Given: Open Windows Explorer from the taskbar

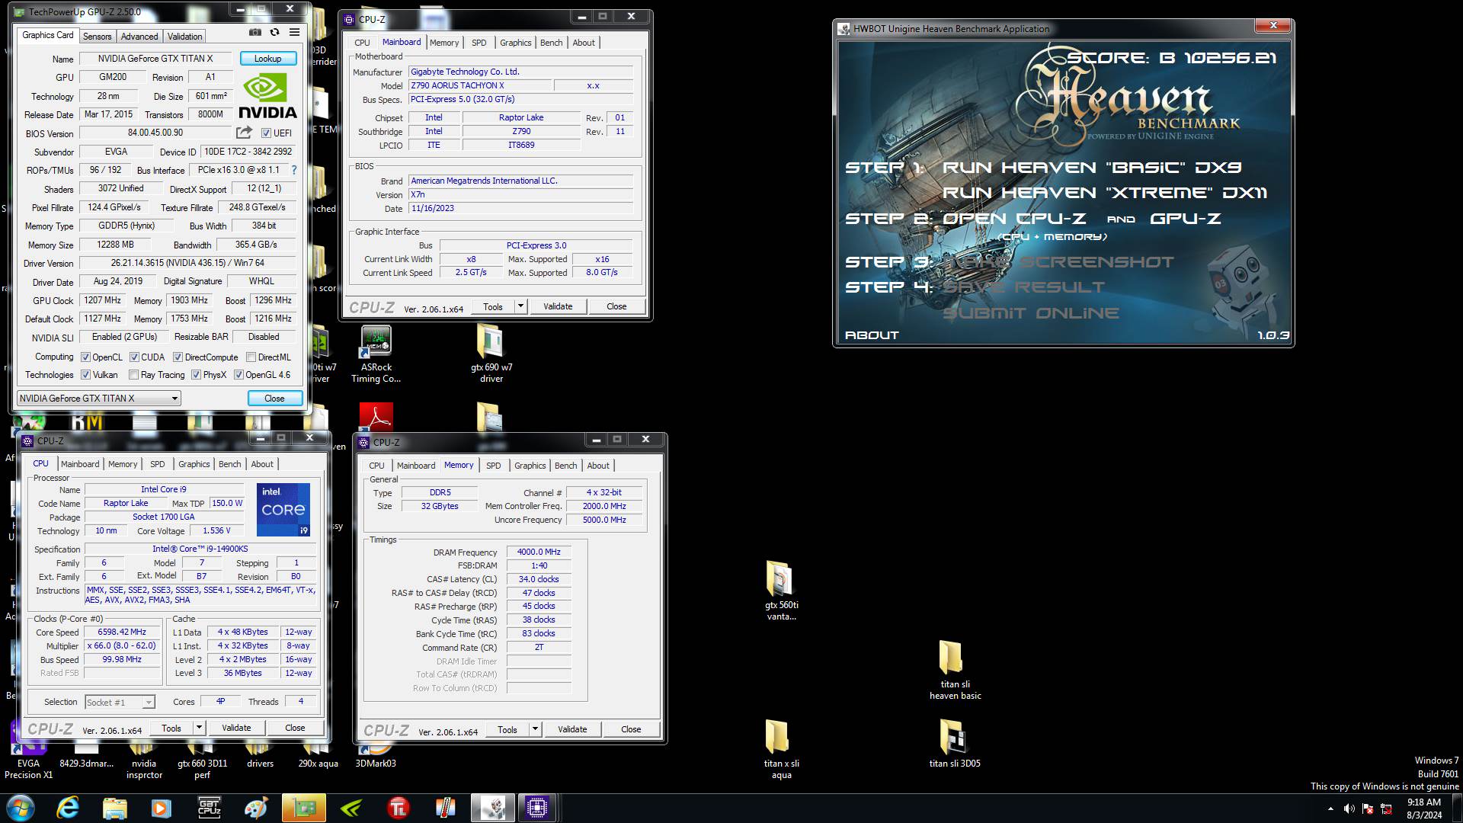Looking at the screenshot, I should 114,808.
